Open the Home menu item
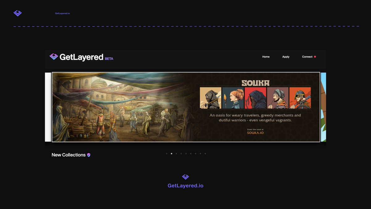This screenshot has height=209, width=371. tap(266, 57)
